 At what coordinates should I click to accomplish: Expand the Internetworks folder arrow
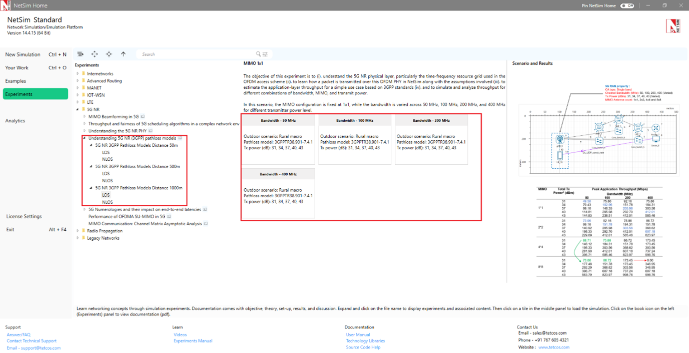78,74
